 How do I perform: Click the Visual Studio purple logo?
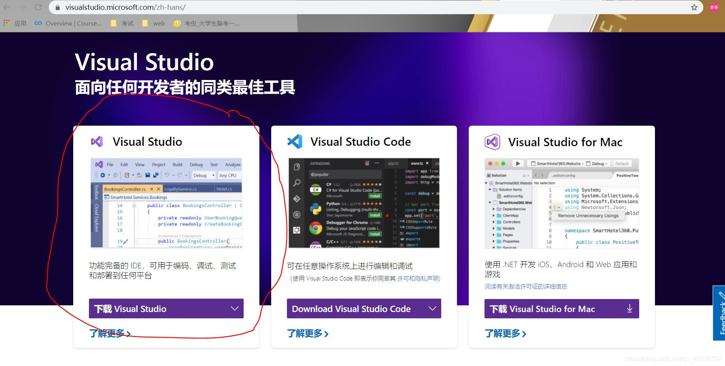(97, 141)
